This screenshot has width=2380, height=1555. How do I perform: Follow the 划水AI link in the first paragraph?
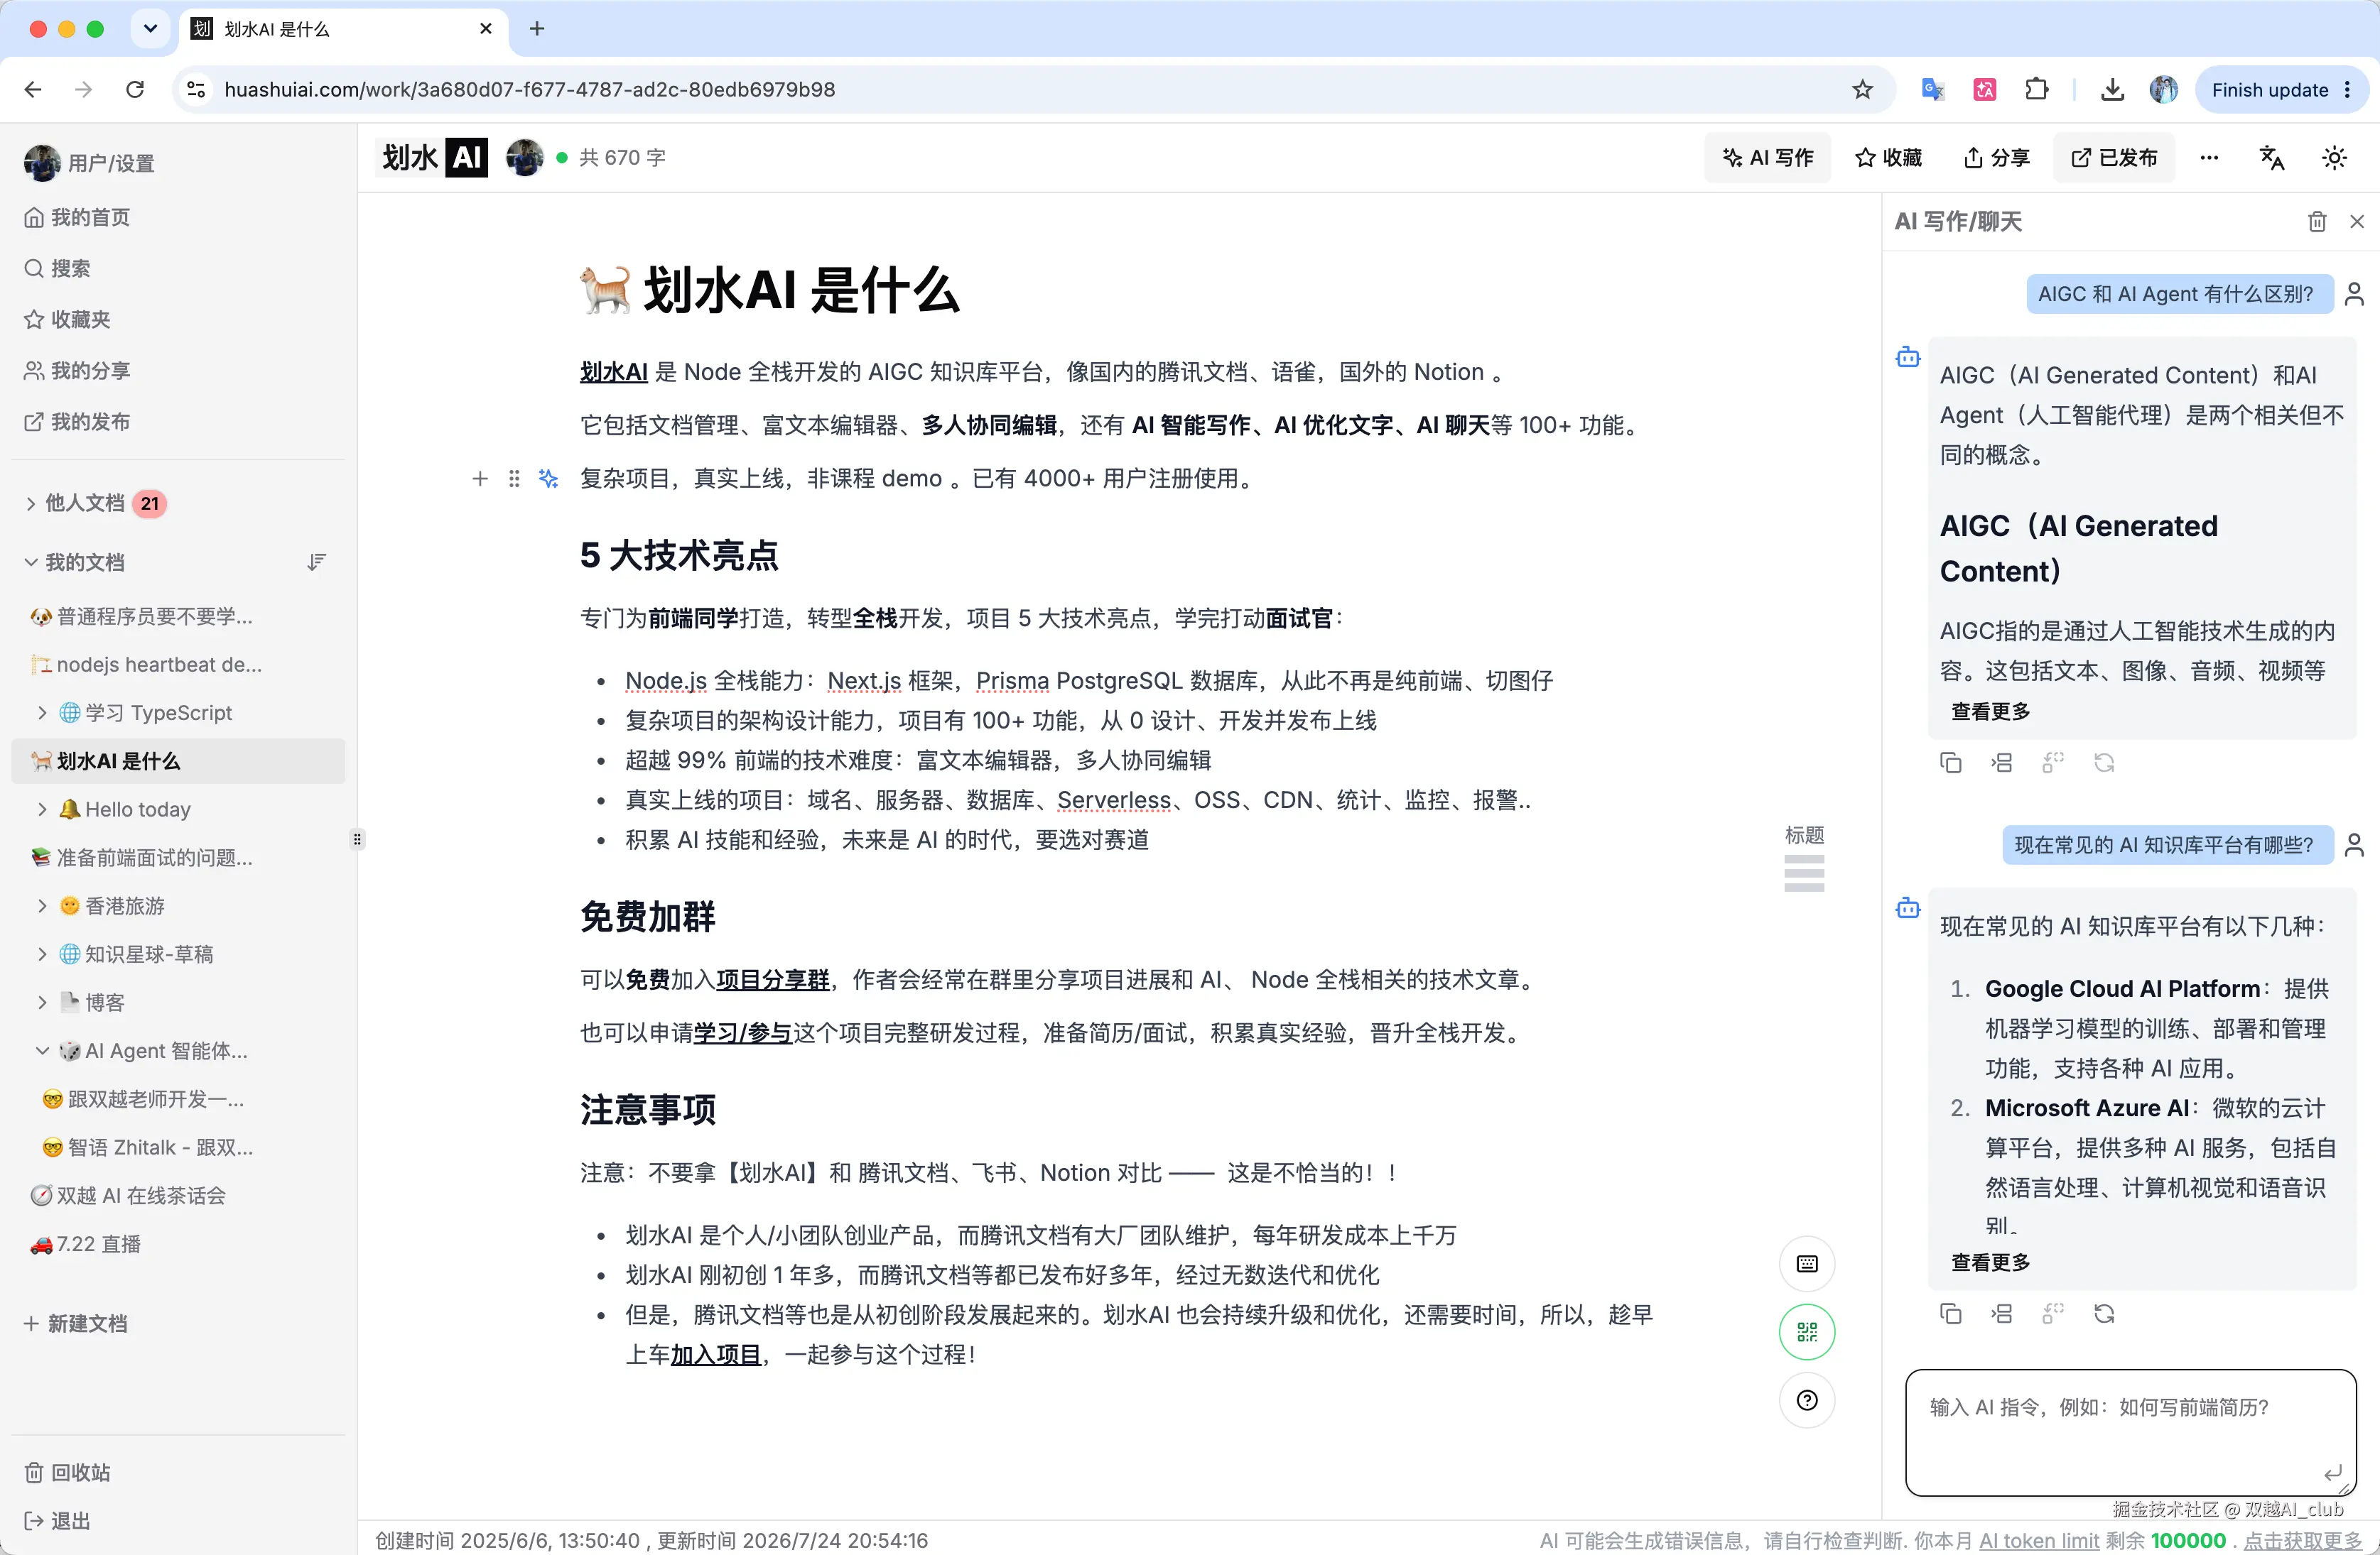[614, 372]
